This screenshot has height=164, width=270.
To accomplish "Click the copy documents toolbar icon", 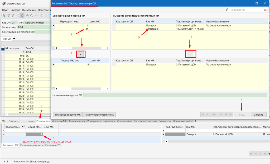I will (41, 16).
